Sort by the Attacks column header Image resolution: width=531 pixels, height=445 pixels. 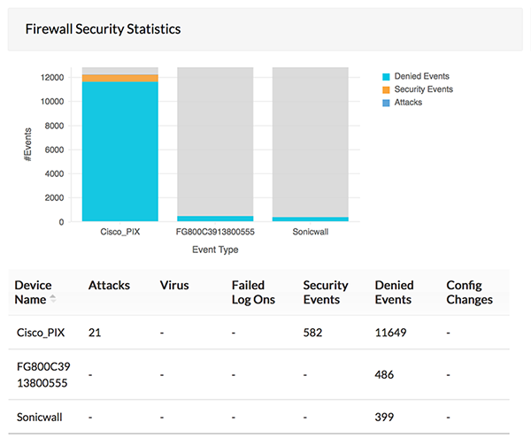[x=109, y=285]
